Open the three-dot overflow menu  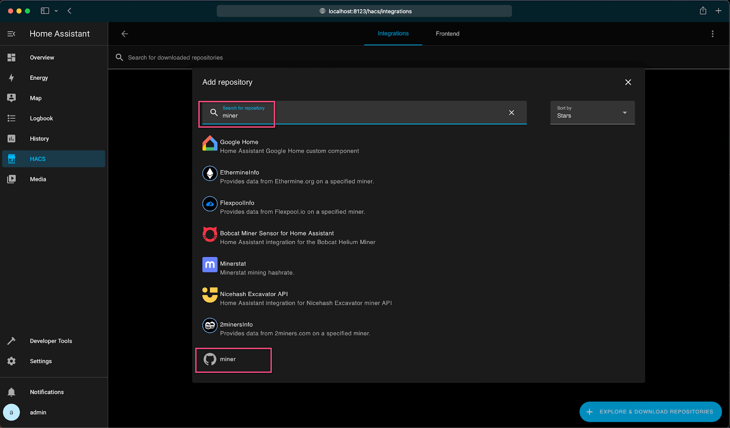[713, 34]
